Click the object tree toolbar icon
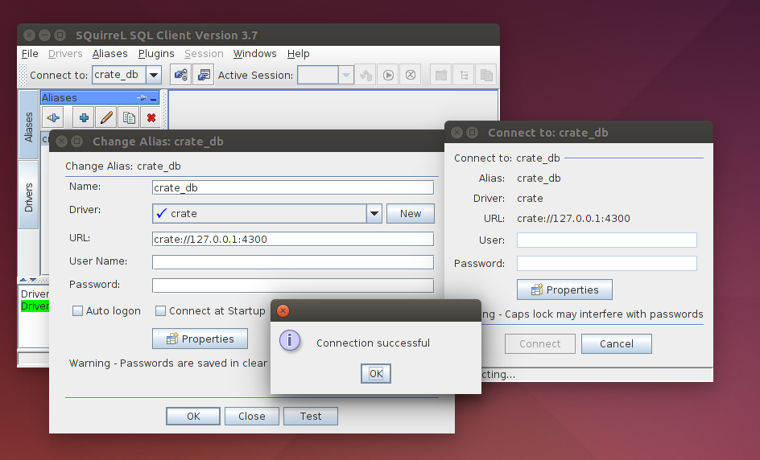This screenshot has width=760, height=460. click(464, 75)
